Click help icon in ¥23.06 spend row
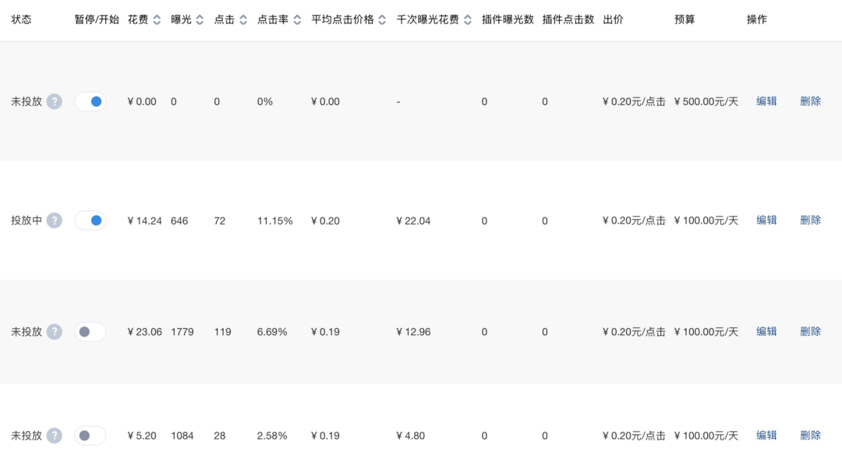 54,332
